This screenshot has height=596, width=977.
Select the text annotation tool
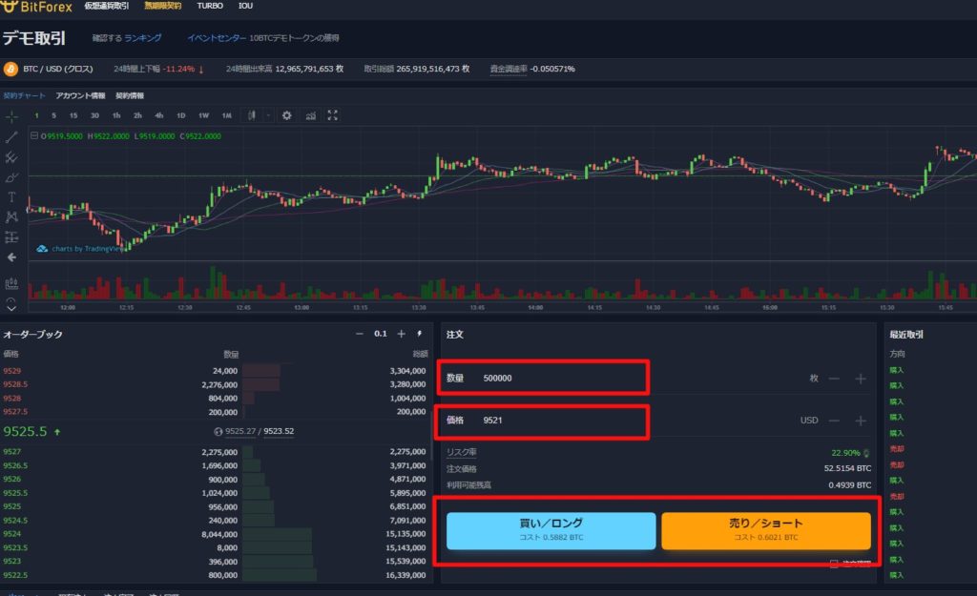pos(11,197)
